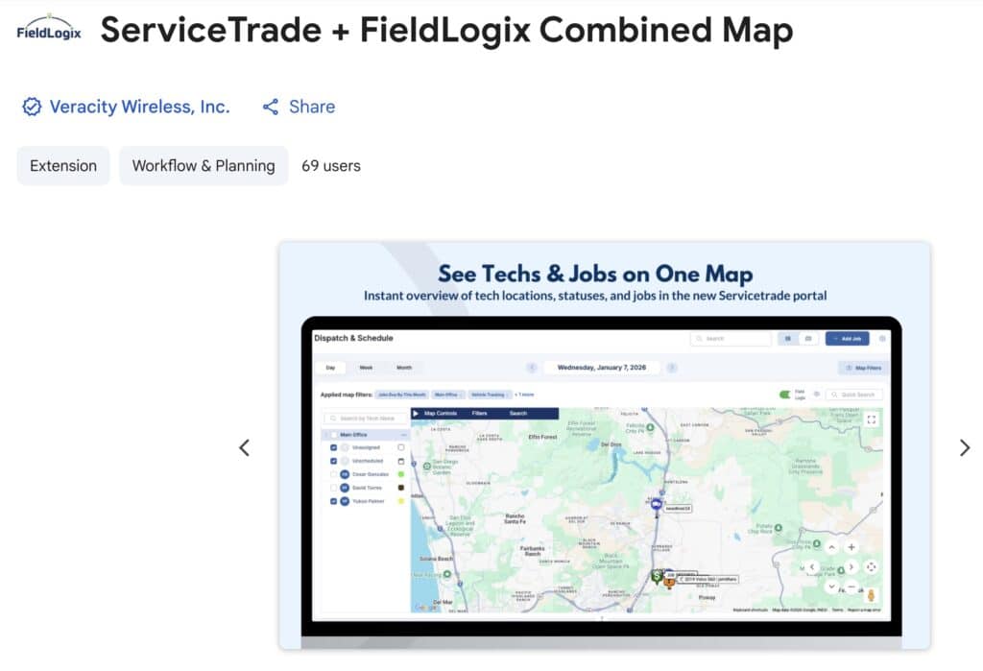The width and height of the screenshot is (983, 671).
Task: Open the Filters menu in map bar
Action: (480, 414)
